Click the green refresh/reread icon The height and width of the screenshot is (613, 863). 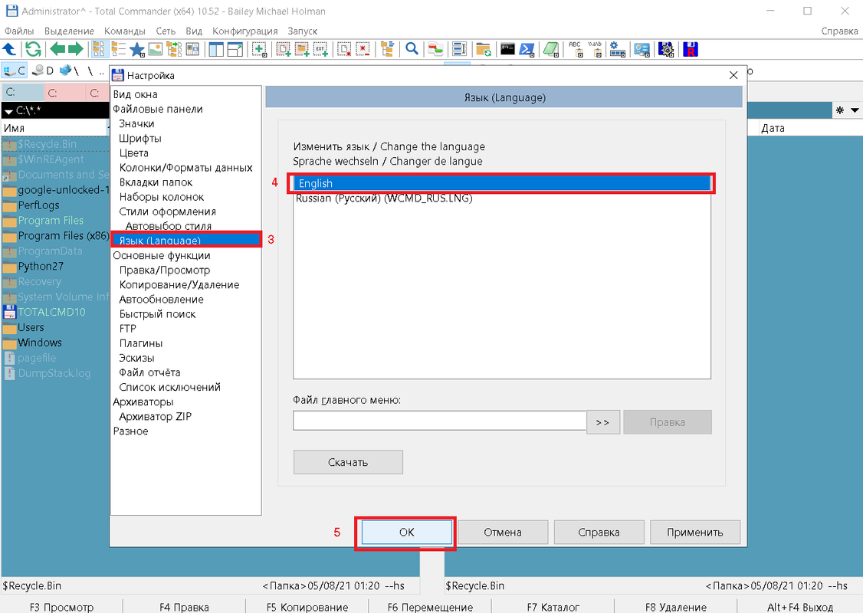(x=33, y=50)
